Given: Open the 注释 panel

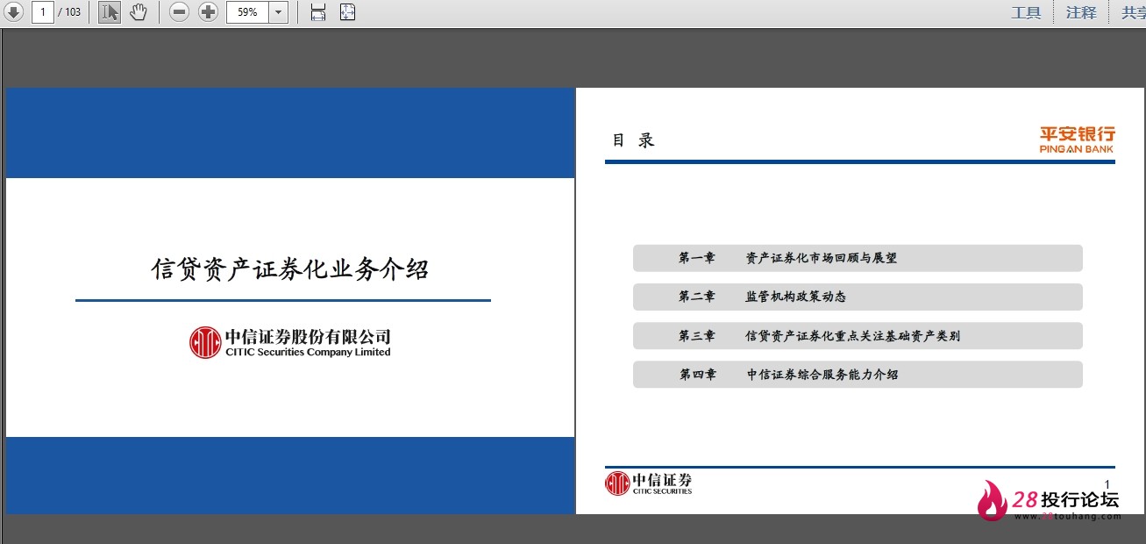Looking at the screenshot, I should (1081, 12).
